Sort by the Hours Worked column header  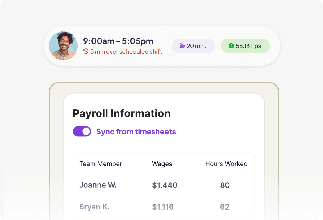point(226,164)
